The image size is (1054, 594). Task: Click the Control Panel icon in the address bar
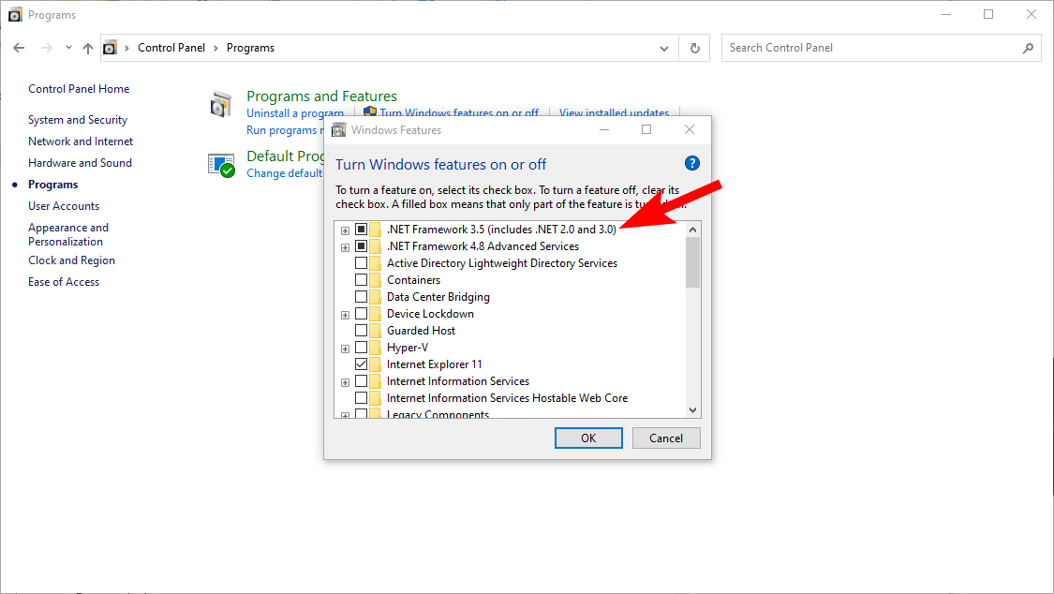(110, 47)
